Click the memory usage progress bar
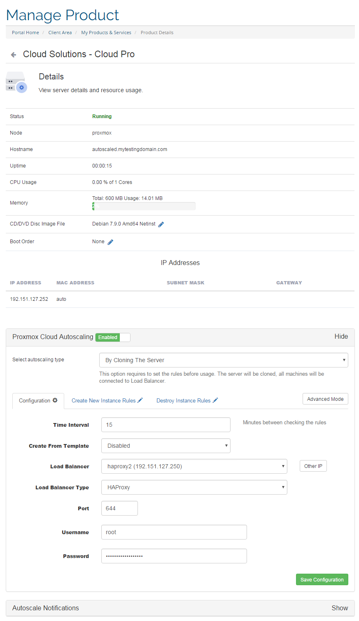This screenshot has width=359, height=621. click(x=144, y=206)
